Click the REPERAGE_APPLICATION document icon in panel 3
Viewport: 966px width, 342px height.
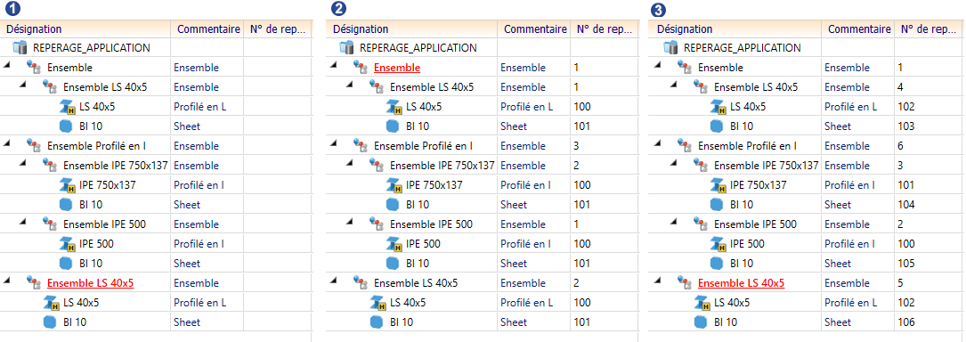(x=671, y=47)
